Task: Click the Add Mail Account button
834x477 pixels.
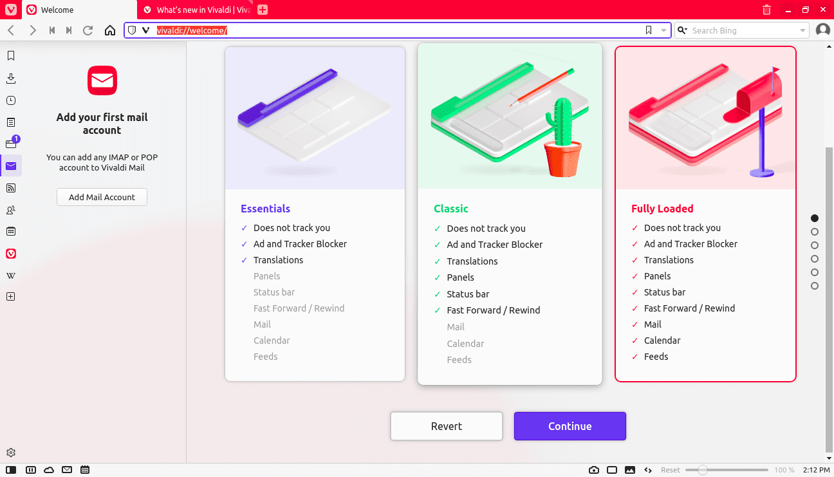Action: (102, 197)
